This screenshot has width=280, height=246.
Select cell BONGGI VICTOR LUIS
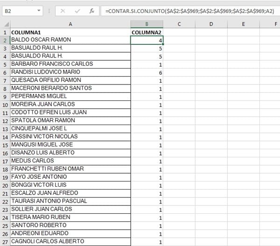(70, 185)
